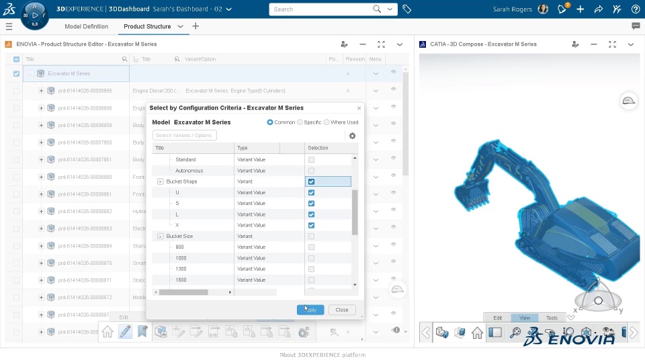Image resolution: width=645 pixels, height=363 pixels.
Task: Click the Close button in dialog
Action: tap(342, 310)
